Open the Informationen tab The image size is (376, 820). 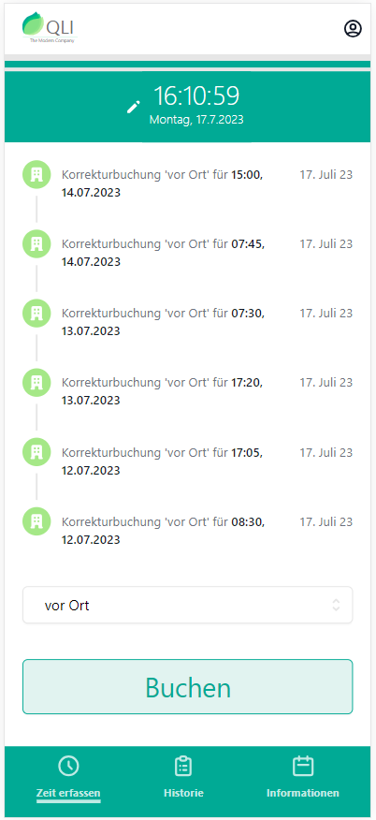(x=303, y=778)
